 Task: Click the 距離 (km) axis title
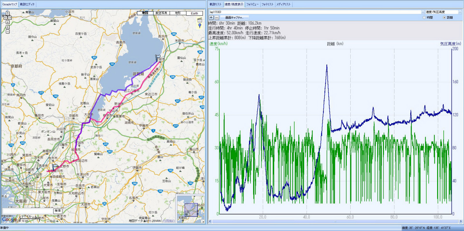(x=335, y=44)
